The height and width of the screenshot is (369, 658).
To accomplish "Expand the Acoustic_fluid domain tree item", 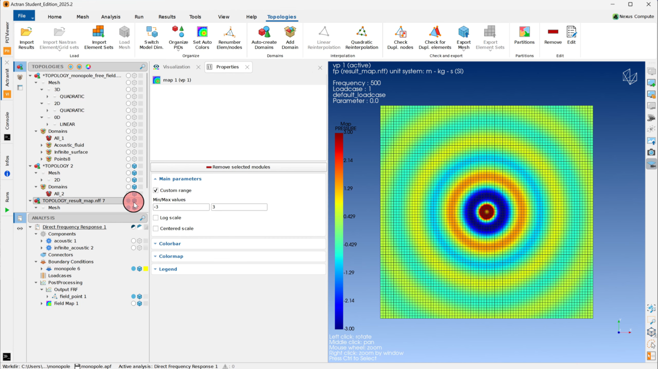I will [42, 145].
